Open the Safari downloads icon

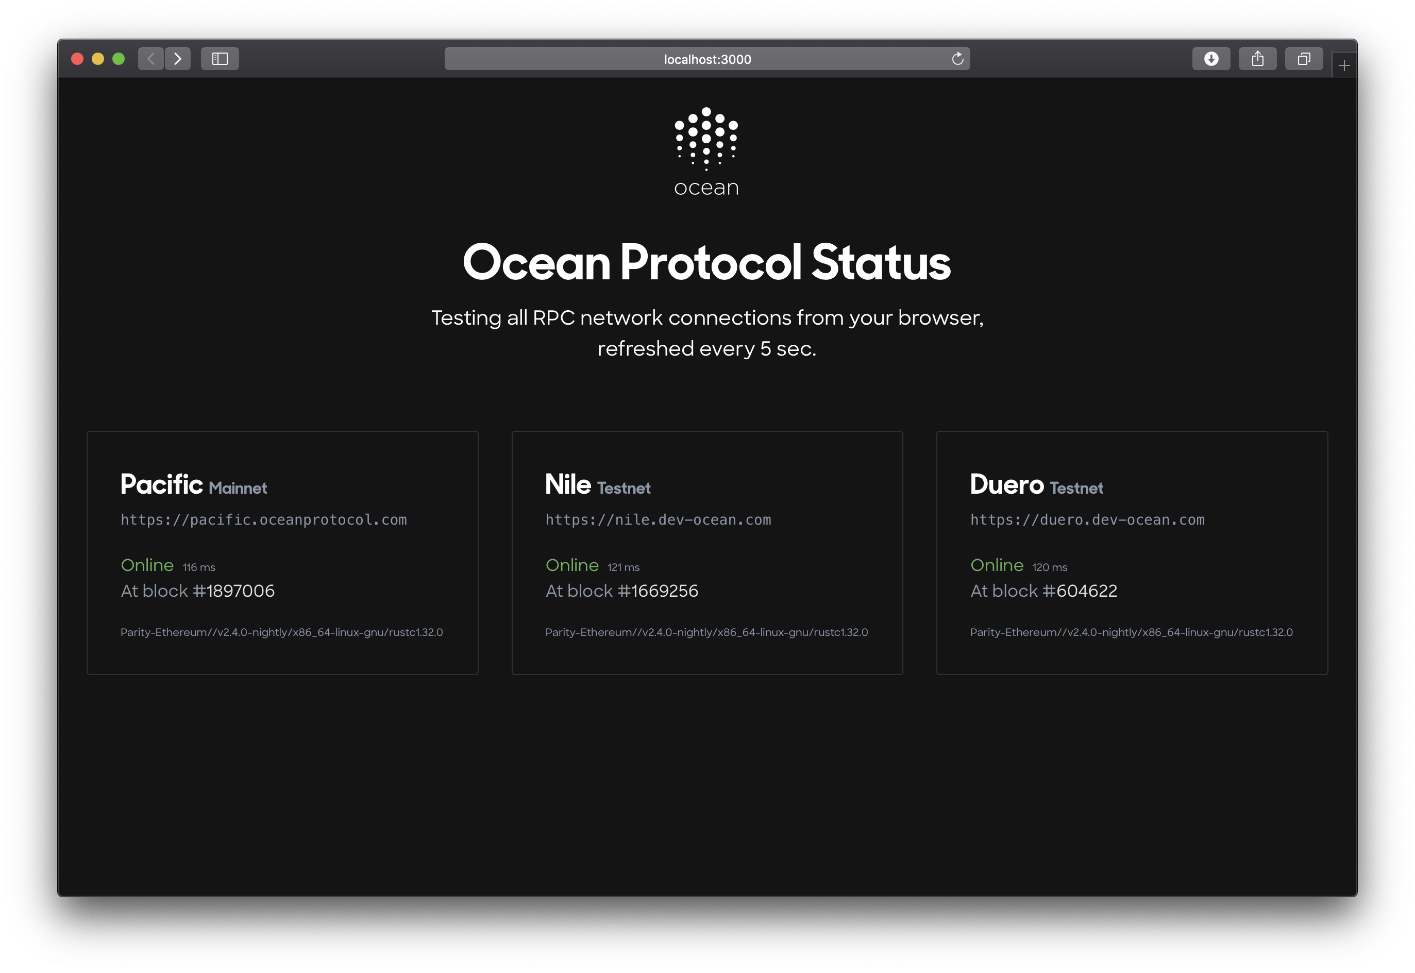tap(1211, 59)
